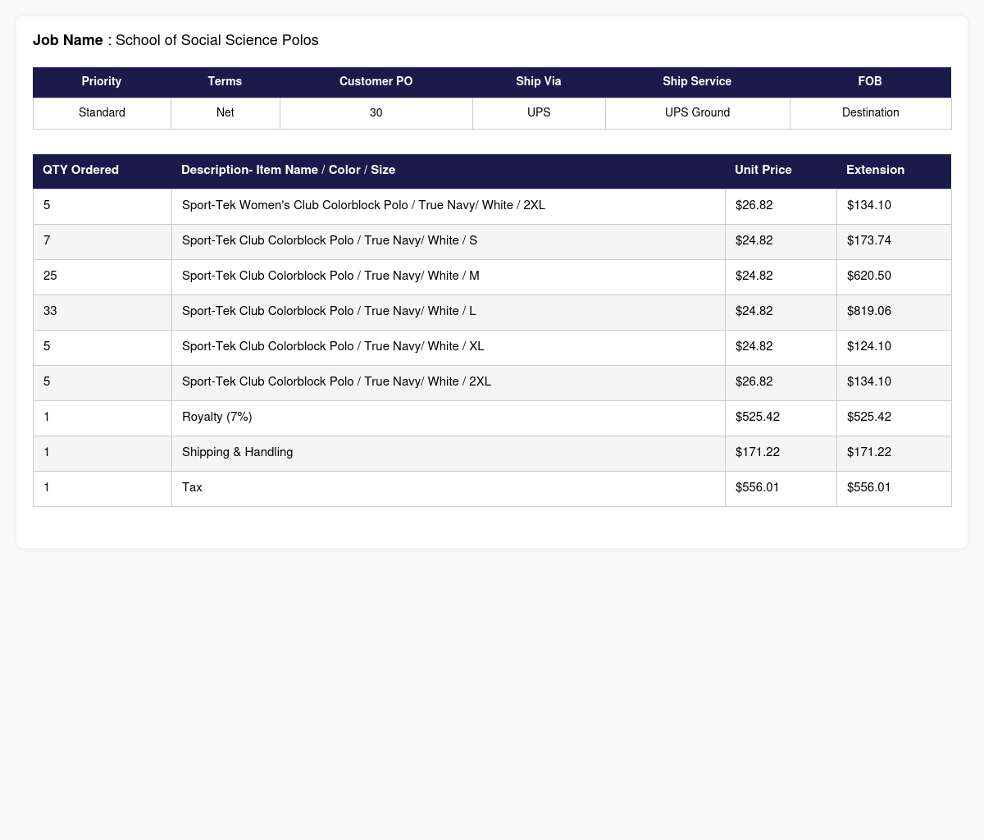Click the Description- Item Name / Color / Size header

(449, 171)
